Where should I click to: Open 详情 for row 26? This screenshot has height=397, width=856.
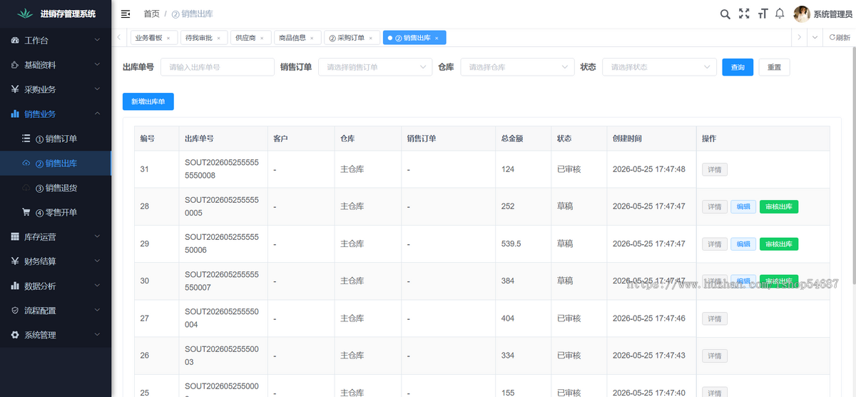(715, 356)
